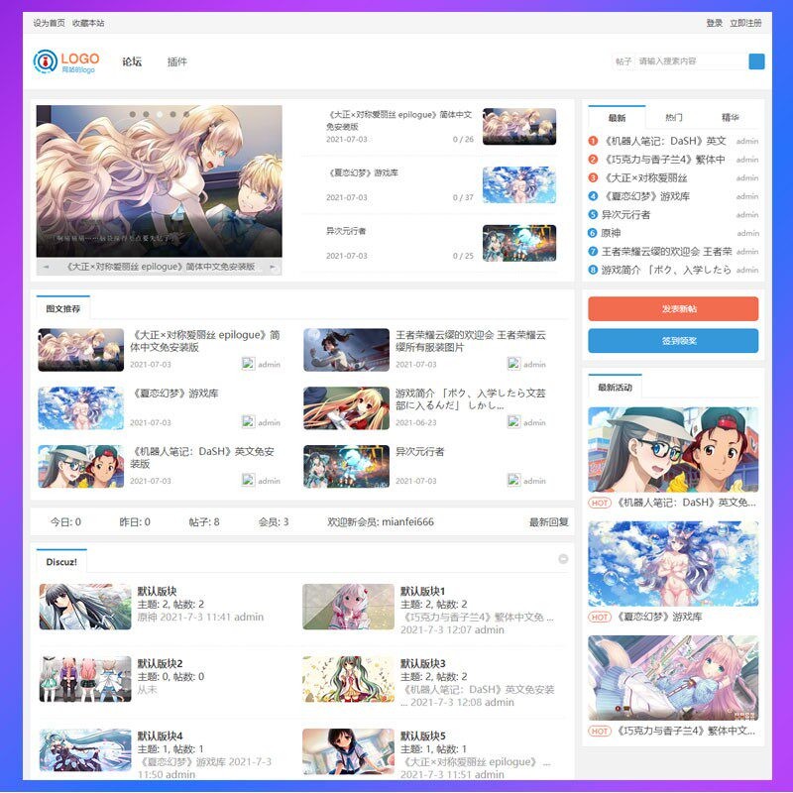Viewport: 793px width, 793px height.
Task: Click the orange 发表新帖 button
Action: click(x=673, y=308)
